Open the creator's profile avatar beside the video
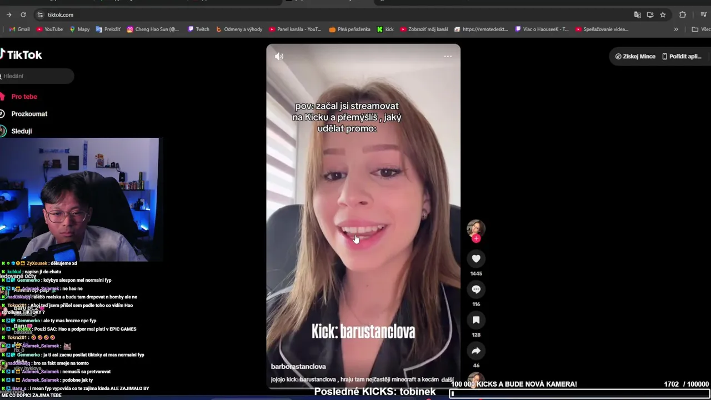 pyautogui.click(x=476, y=228)
